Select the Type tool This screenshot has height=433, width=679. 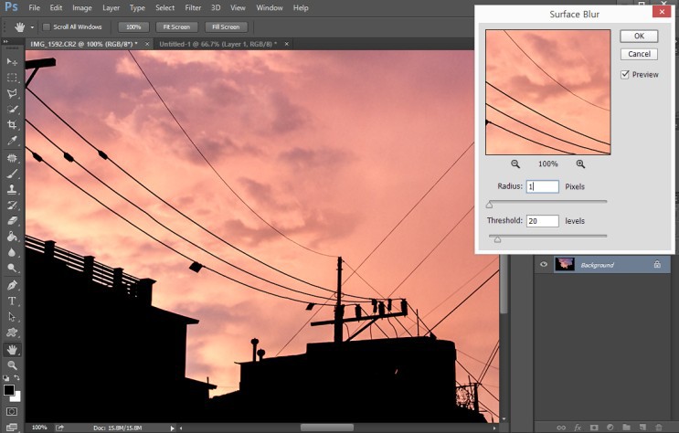12,301
